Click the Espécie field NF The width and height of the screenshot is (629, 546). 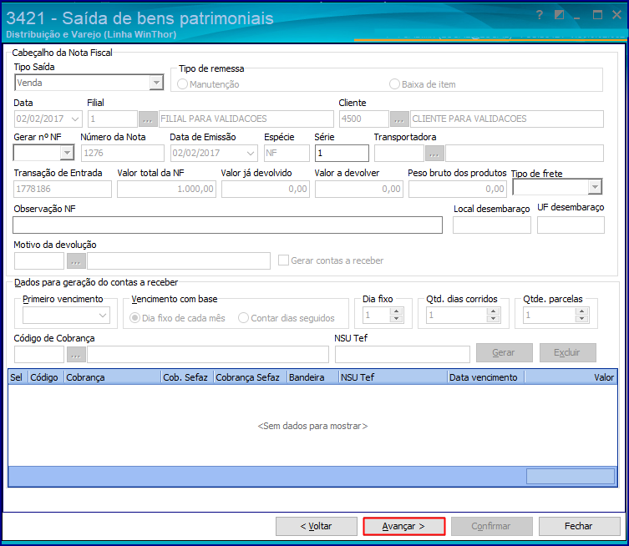[287, 153]
